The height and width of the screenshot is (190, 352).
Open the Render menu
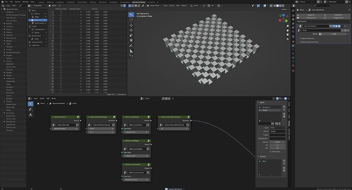click(17, 2)
